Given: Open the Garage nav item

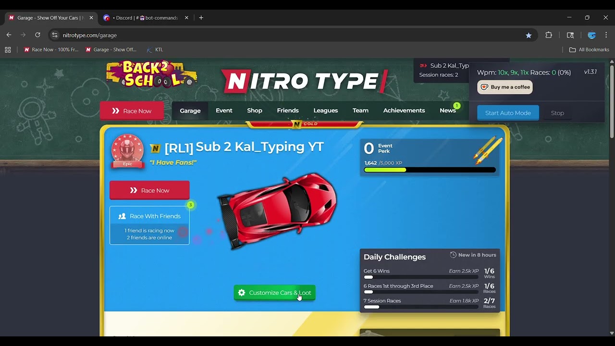Looking at the screenshot, I should click(x=190, y=111).
